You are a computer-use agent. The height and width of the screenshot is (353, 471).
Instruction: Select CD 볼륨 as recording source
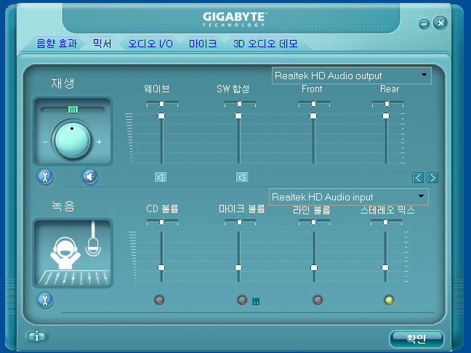tap(159, 300)
